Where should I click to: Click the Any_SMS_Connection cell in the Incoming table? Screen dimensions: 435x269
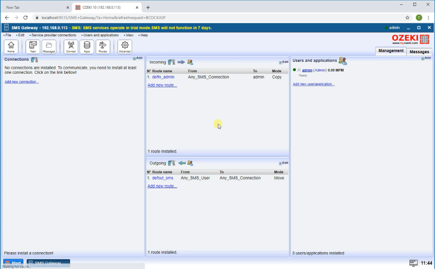pyautogui.click(x=208, y=77)
